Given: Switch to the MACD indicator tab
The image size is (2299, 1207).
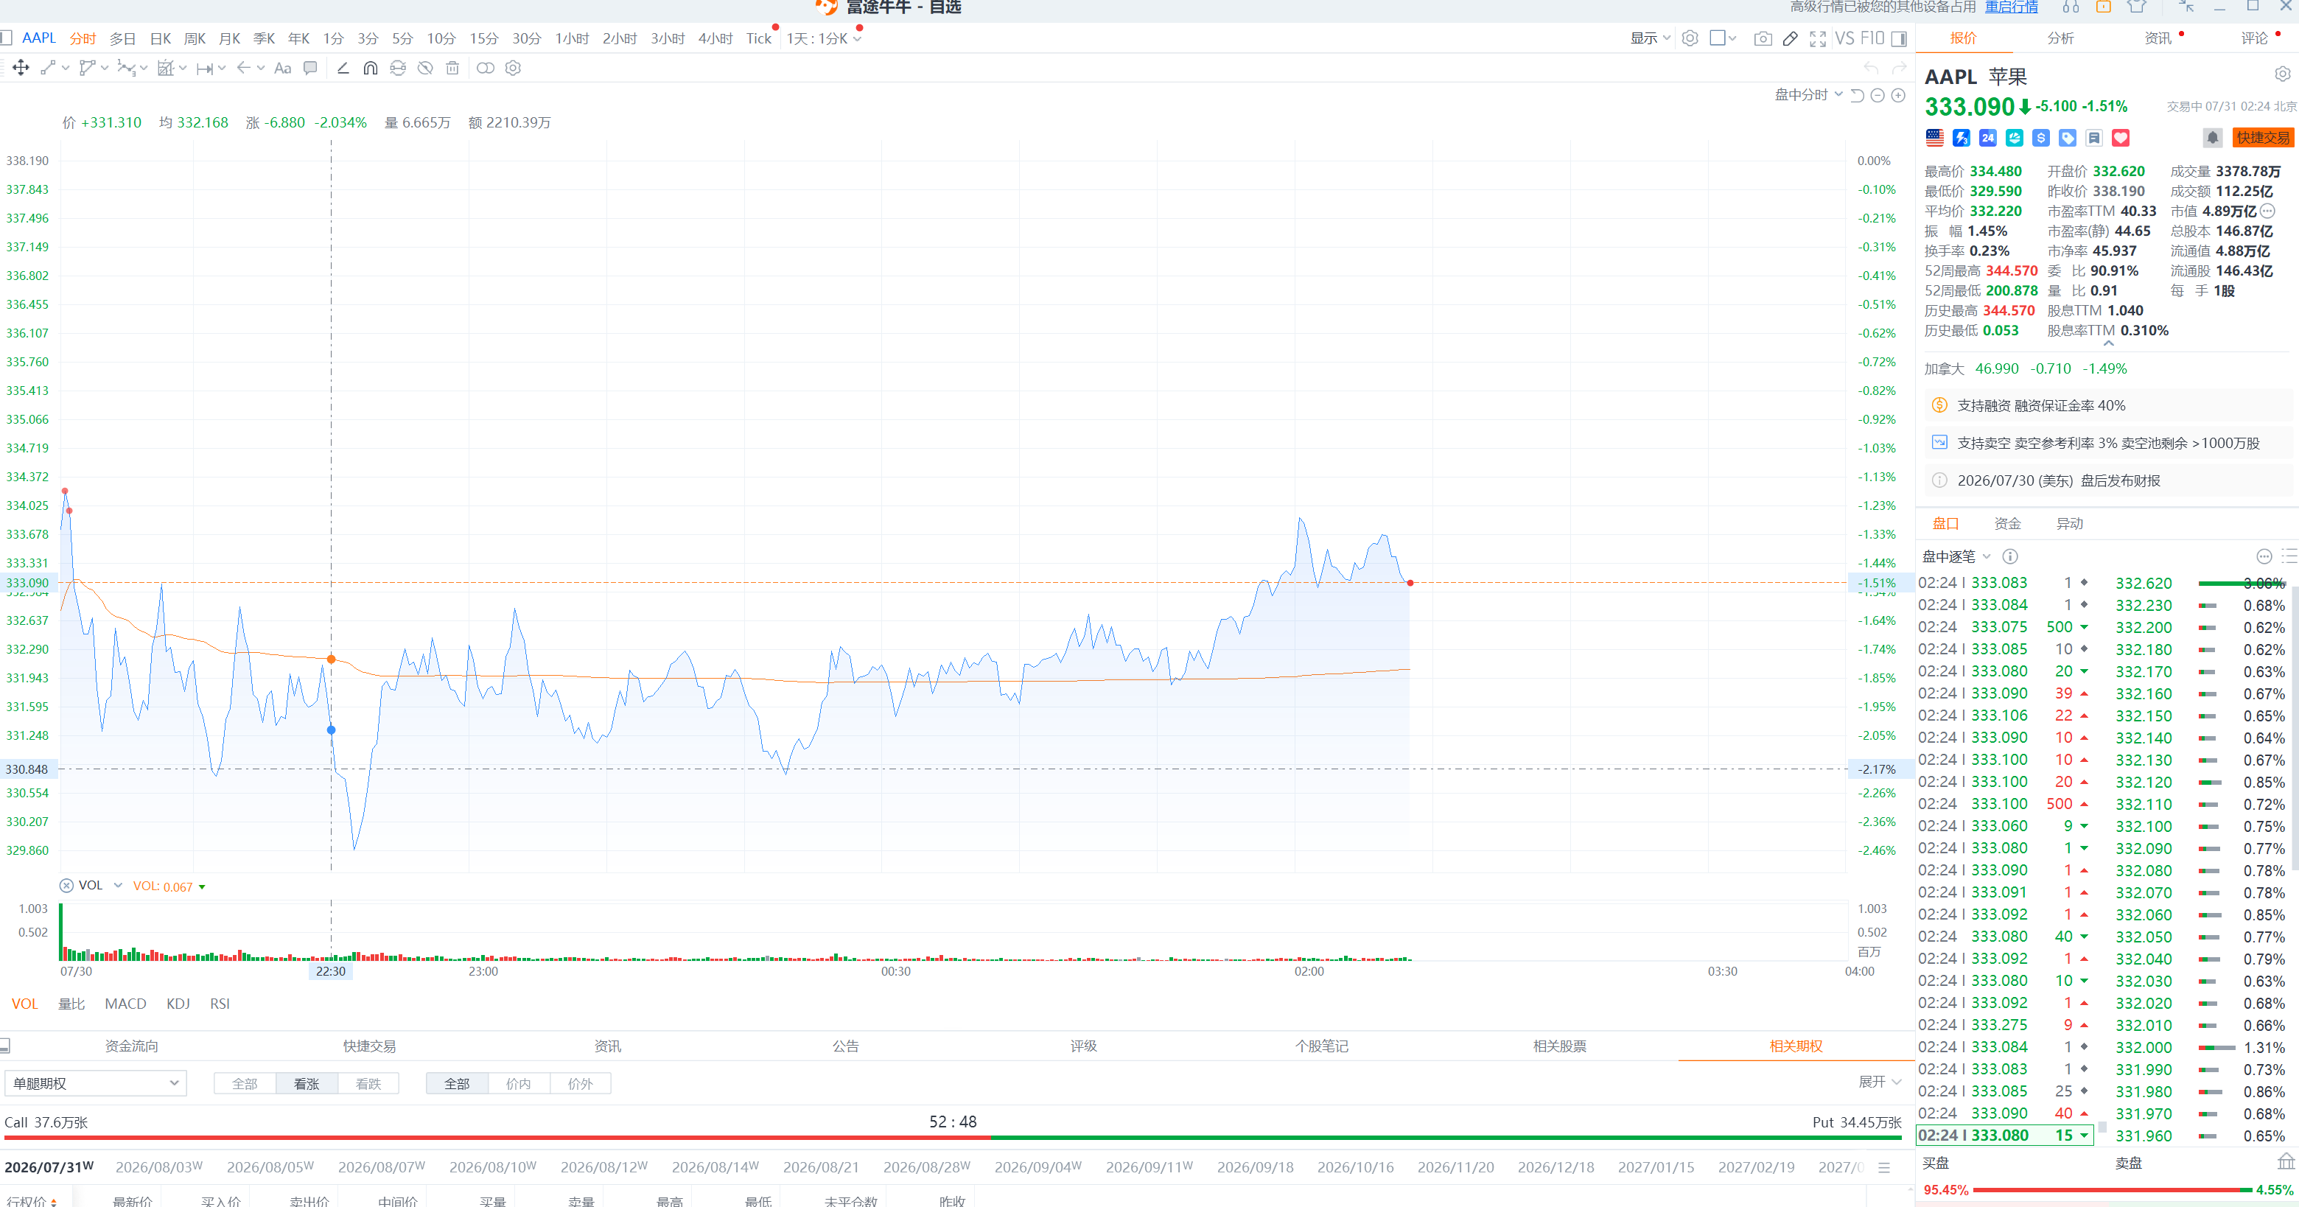Looking at the screenshot, I should [126, 1004].
